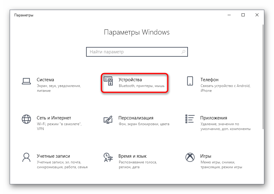
Task: Select the Учетные записи person icon
Action: coord(26,157)
